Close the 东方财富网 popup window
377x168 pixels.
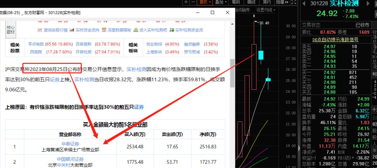[228, 13]
